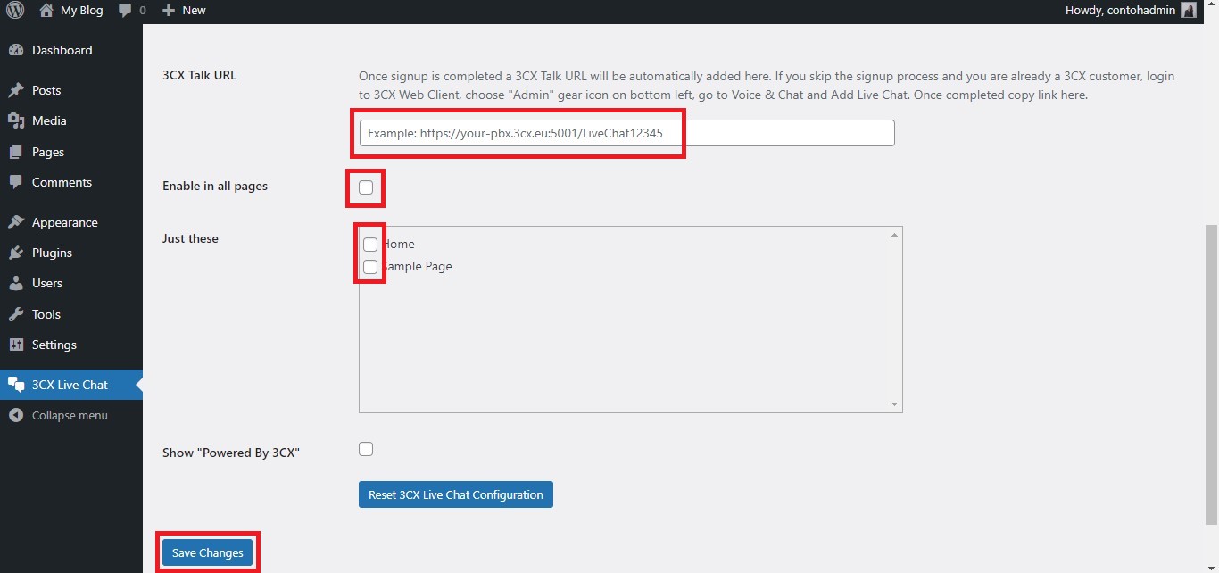Click the comments bubble icon in admin bar
The width and height of the screenshot is (1219, 573).
click(x=125, y=11)
